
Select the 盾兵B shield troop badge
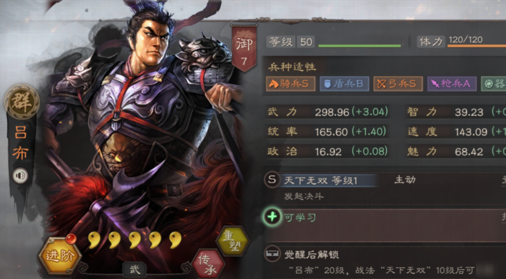point(344,84)
